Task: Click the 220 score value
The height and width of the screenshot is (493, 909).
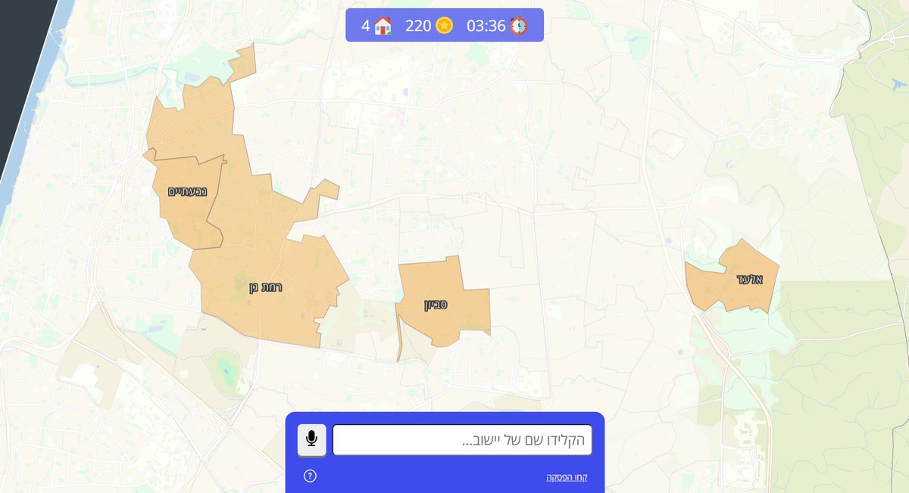Action: click(418, 26)
